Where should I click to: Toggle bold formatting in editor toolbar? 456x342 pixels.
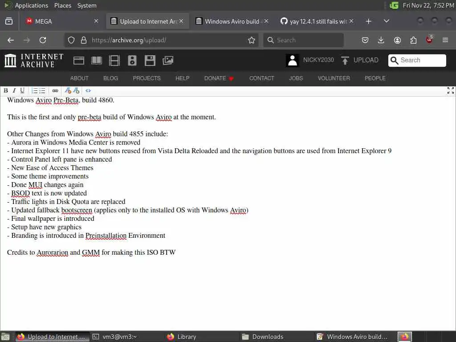5,90
